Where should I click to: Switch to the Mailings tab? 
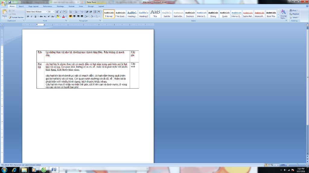click(60, 6)
